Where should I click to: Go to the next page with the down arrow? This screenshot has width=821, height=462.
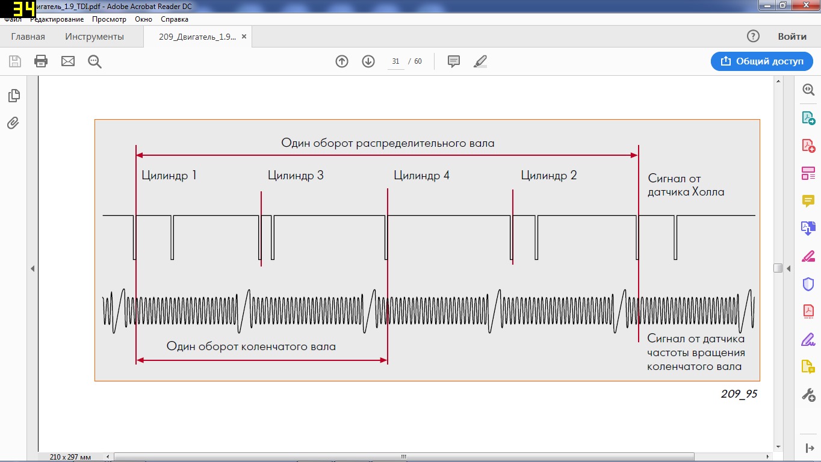pos(368,61)
